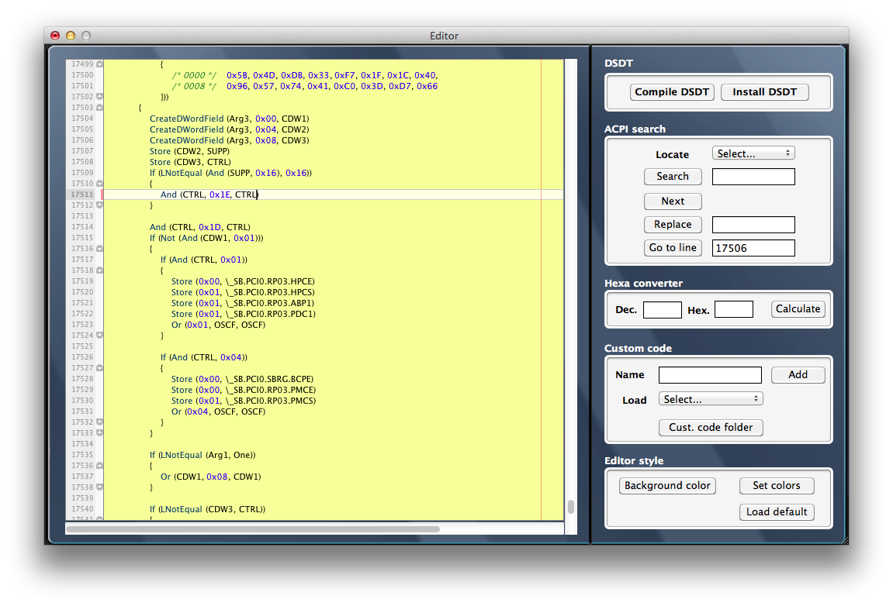Click the Search button
Image resolution: width=893 pixels, height=606 pixels.
point(672,177)
